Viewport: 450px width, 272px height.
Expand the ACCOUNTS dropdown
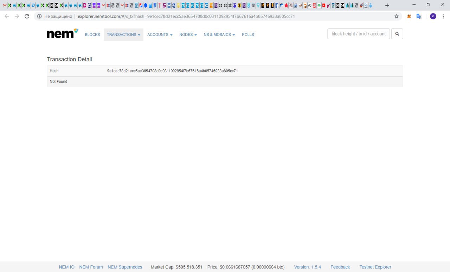(160, 34)
